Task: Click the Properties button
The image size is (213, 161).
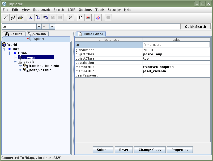Action: 180,150
